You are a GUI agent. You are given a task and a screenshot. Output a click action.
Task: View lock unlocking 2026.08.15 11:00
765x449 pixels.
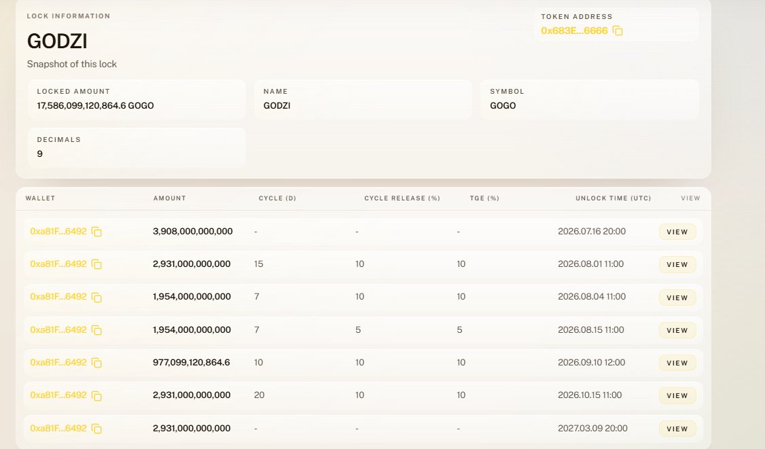[677, 330]
